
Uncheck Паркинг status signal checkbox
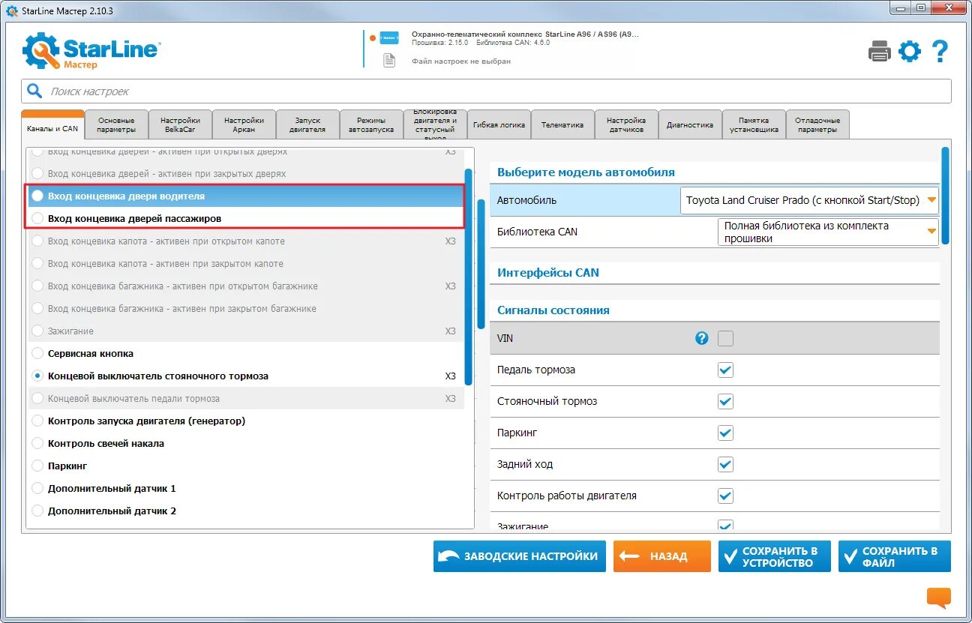coord(725,433)
